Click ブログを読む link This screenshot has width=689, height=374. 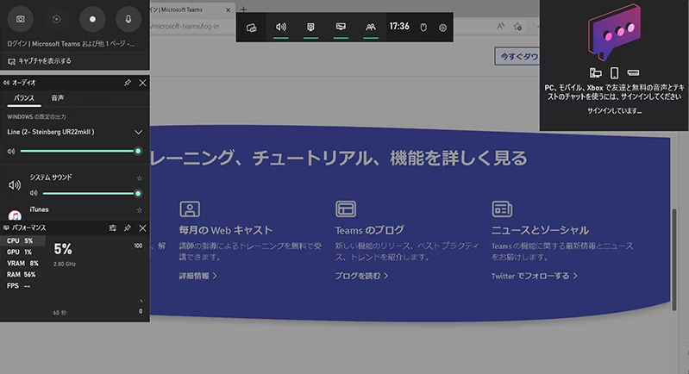(x=360, y=276)
